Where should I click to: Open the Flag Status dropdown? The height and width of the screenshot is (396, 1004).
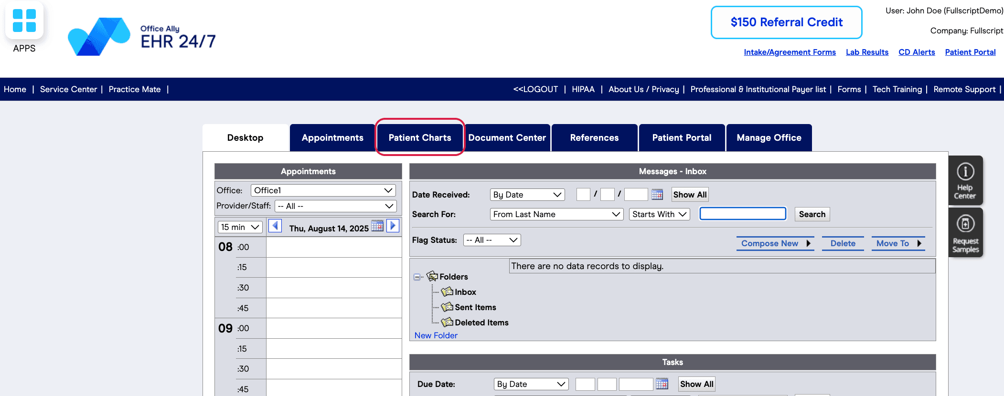point(492,240)
